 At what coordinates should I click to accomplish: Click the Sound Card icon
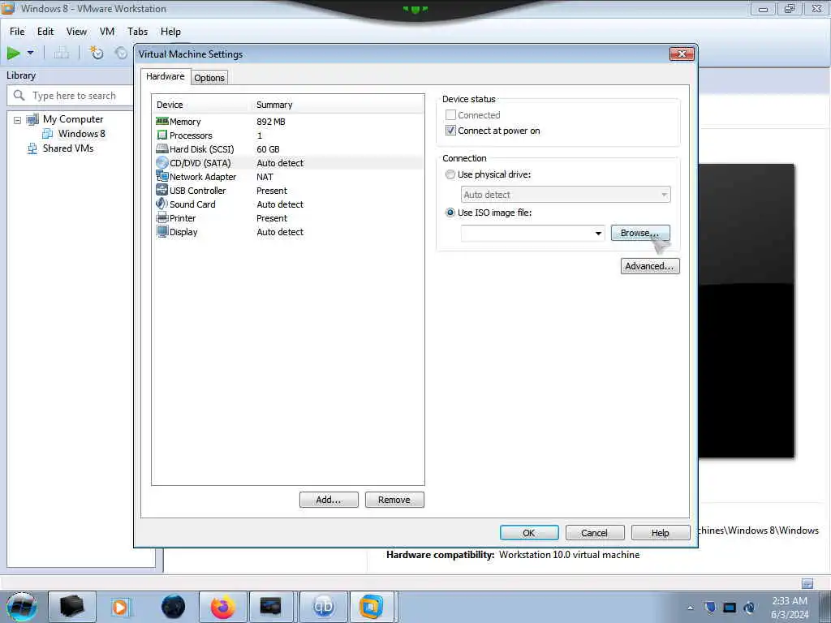tap(162, 204)
